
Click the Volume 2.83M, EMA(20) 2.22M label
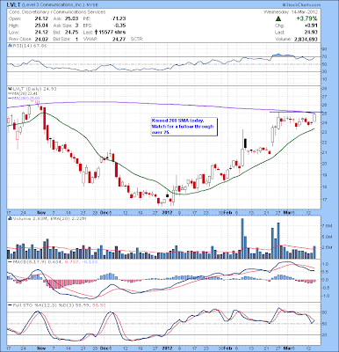[x=49, y=218]
